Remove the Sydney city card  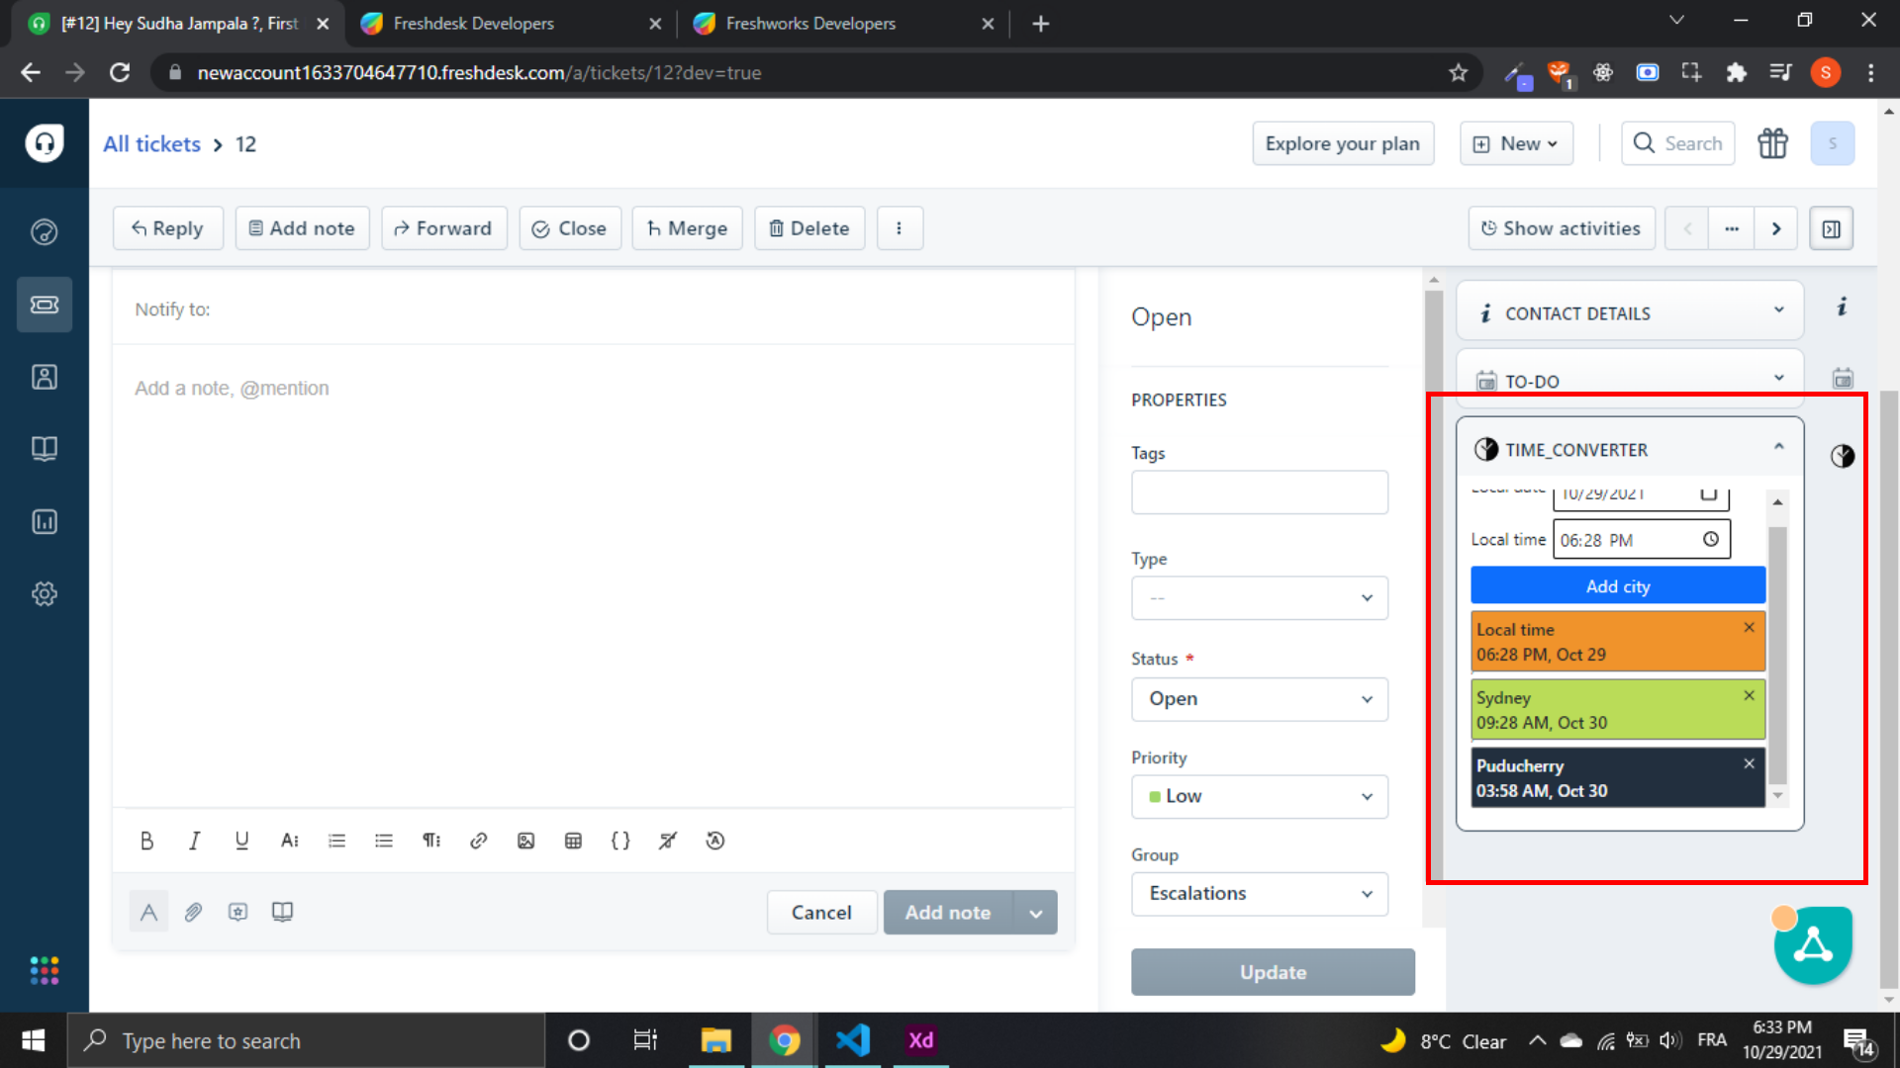click(1749, 695)
